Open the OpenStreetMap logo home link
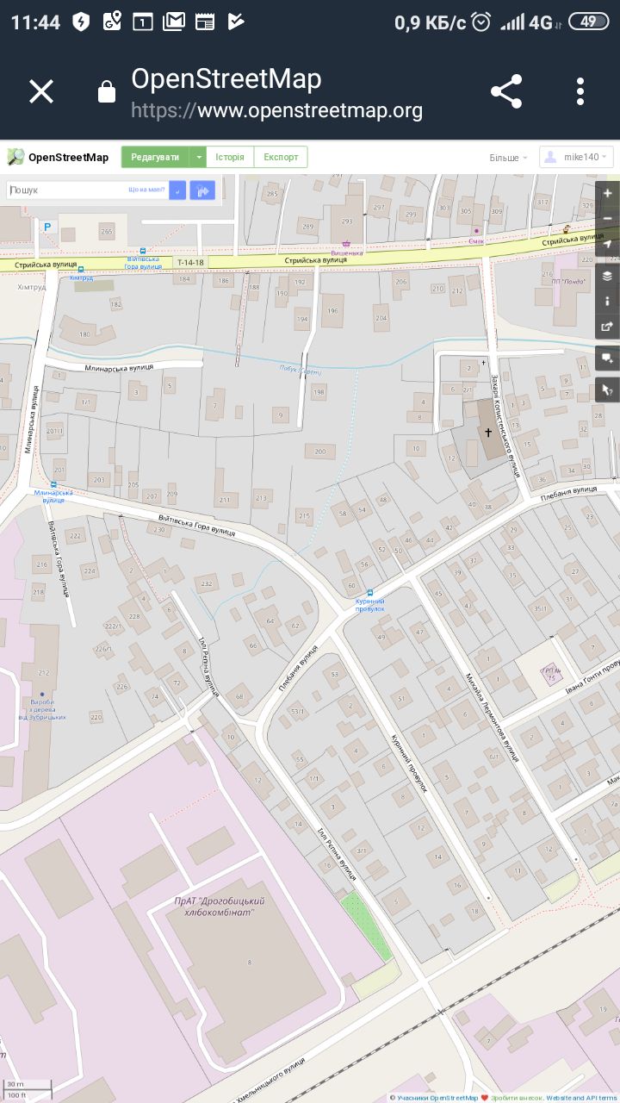Image resolution: width=620 pixels, height=1103 pixels. click(x=58, y=157)
